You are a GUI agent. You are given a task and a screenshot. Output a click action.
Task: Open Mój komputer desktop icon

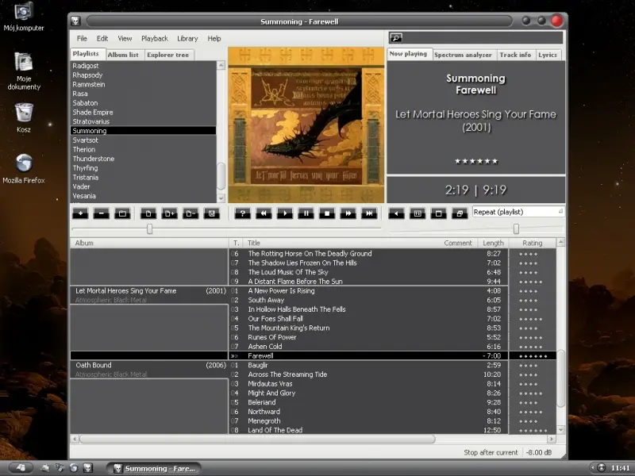pyautogui.click(x=24, y=17)
